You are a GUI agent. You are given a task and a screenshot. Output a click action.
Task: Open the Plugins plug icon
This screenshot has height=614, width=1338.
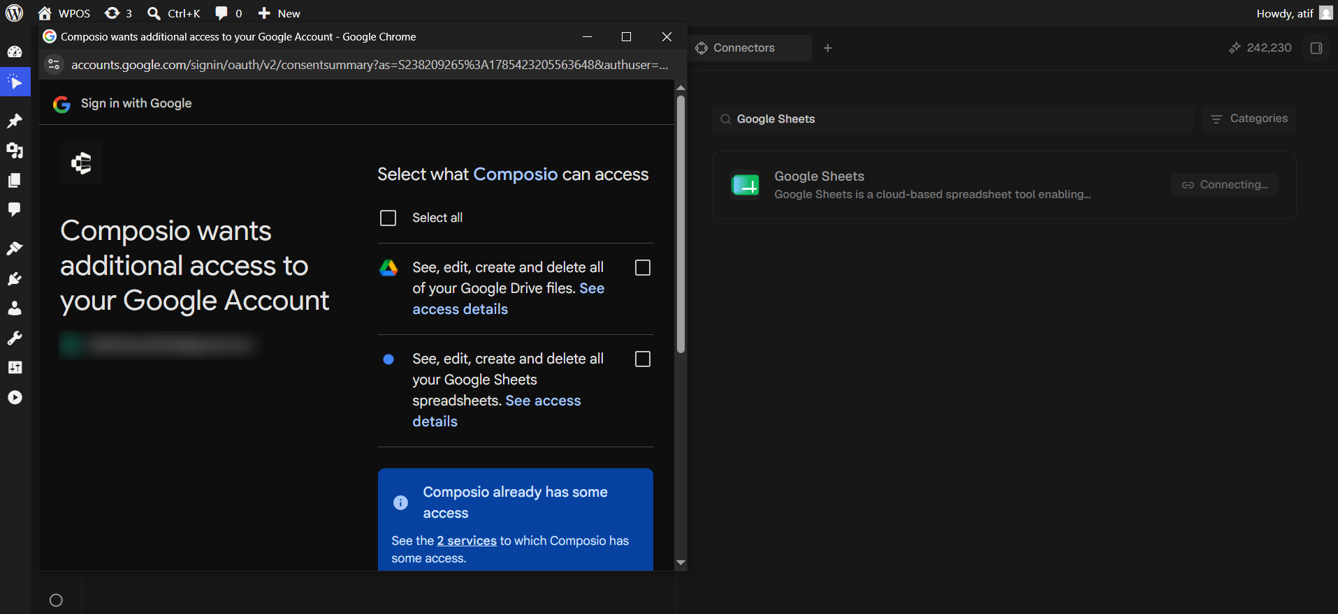click(15, 278)
